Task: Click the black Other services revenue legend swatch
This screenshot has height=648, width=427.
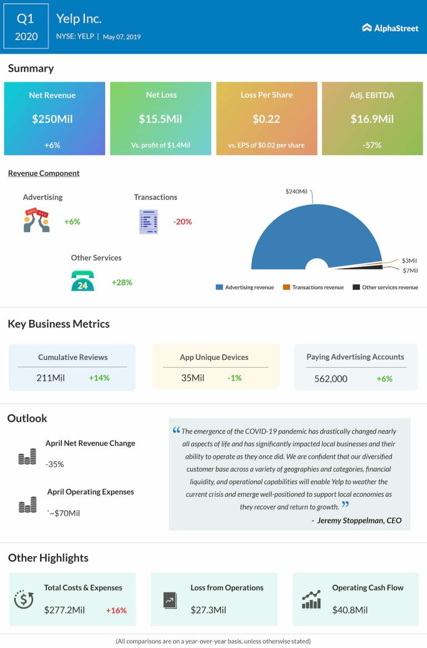Action: tap(356, 288)
